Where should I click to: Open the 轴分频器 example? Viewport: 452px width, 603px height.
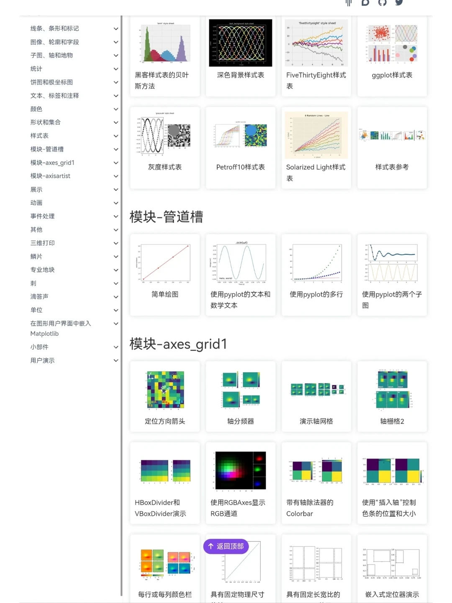[x=240, y=421]
